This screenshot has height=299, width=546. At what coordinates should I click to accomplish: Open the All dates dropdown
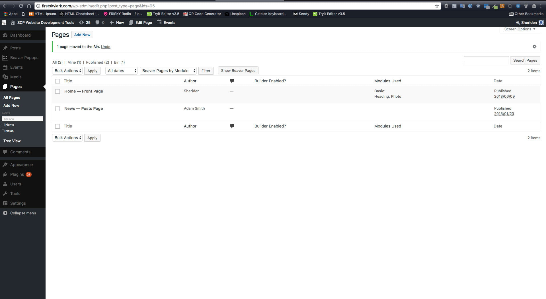122,71
